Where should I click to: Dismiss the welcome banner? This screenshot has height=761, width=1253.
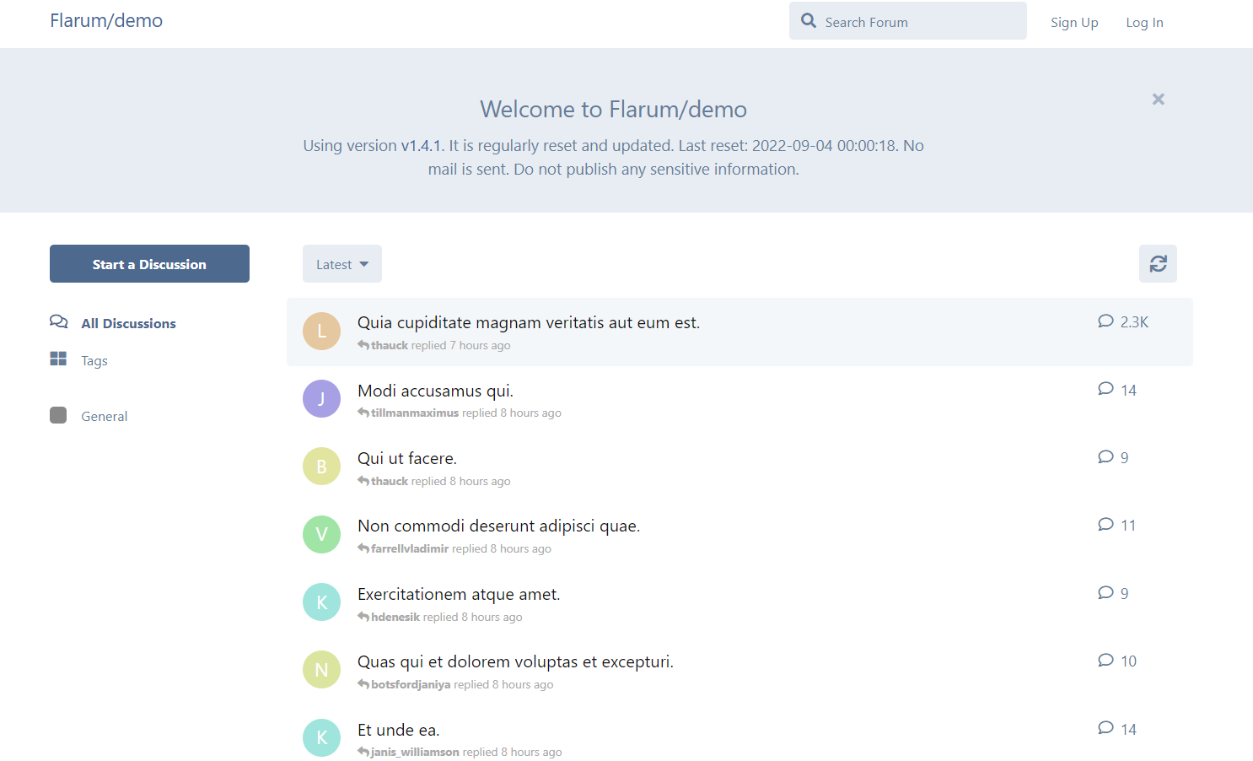click(1158, 99)
